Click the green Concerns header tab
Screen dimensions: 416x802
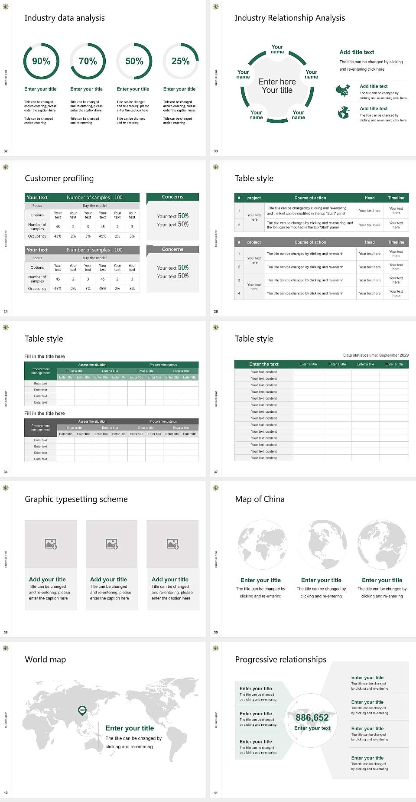coord(172,197)
